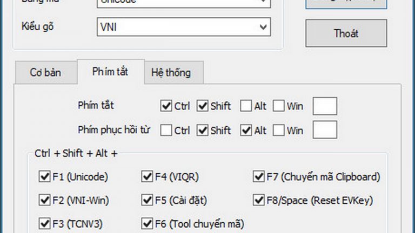Open the Kiểu gõ VNI dropdown
The image size is (415, 233).
[184, 27]
